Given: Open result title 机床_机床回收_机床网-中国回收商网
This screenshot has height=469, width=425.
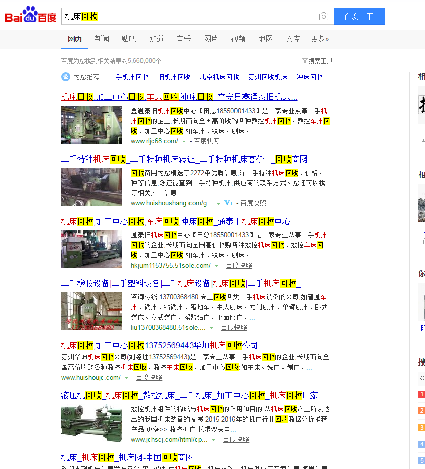Looking at the screenshot, I should pos(127,457).
